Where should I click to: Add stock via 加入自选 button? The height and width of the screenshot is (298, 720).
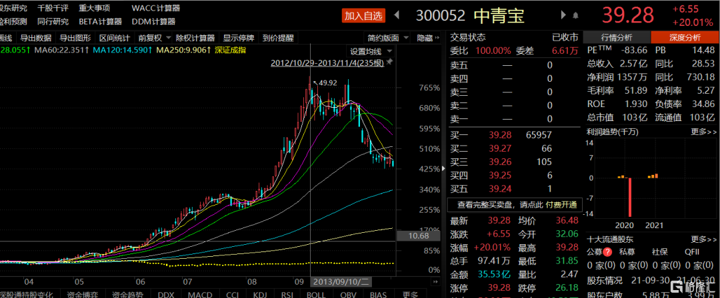point(364,15)
